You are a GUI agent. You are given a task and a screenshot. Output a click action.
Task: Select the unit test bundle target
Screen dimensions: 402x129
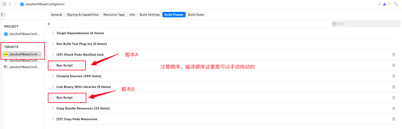click(22, 61)
